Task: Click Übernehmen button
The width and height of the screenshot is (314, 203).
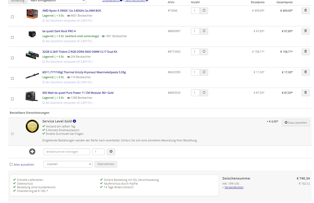Action: [106, 164]
